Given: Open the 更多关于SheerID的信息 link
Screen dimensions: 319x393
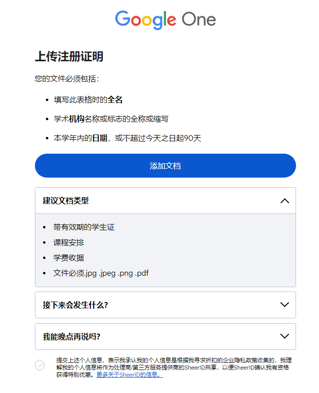Looking at the screenshot, I should point(130,375).
